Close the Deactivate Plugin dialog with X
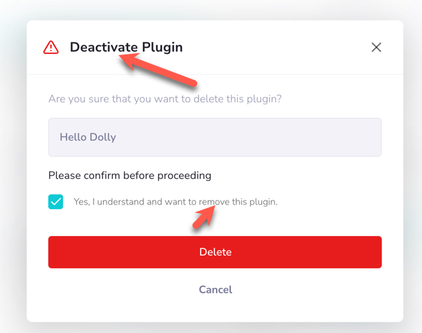The image size is (422, 333). (x=376, y=47)
